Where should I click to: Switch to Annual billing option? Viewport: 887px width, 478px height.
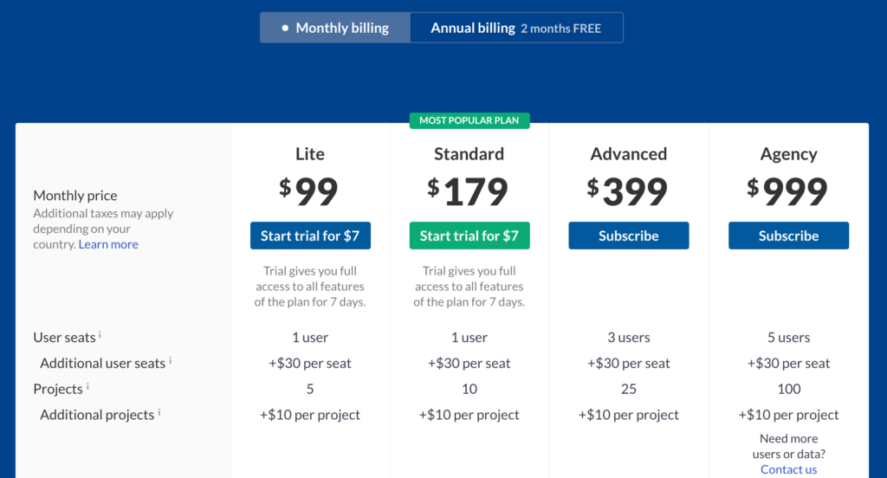[x=516, y=28]
